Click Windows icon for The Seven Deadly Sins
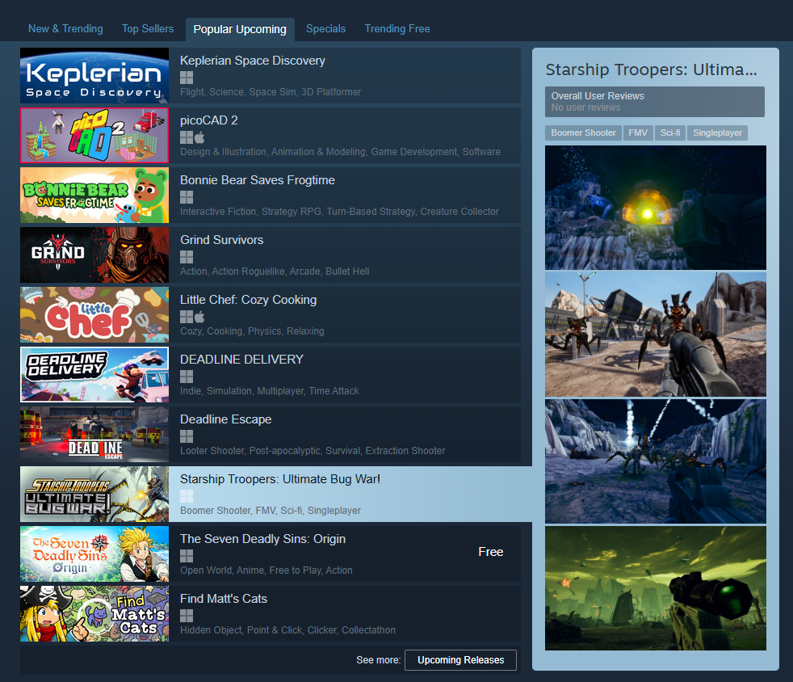The width and height of the screenshot is (793, 682). pyautogui.click(x=187, y=556)
